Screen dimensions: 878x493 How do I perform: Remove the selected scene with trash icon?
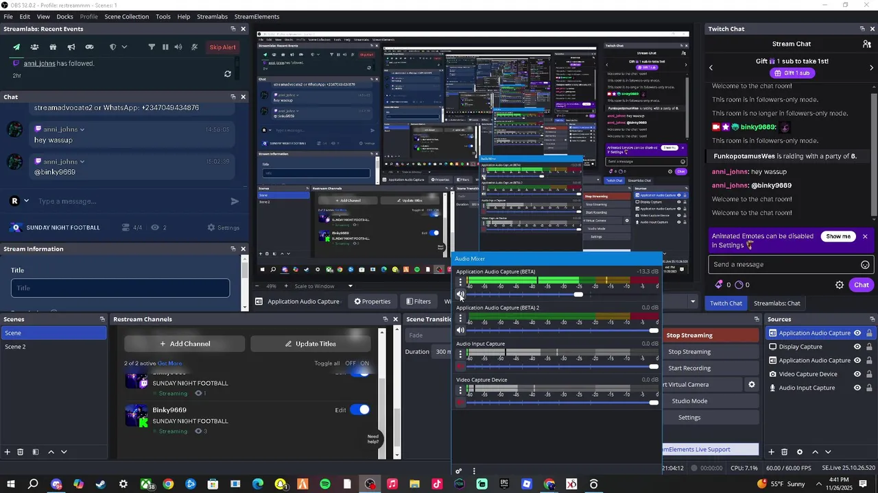(x=21, y=452)
